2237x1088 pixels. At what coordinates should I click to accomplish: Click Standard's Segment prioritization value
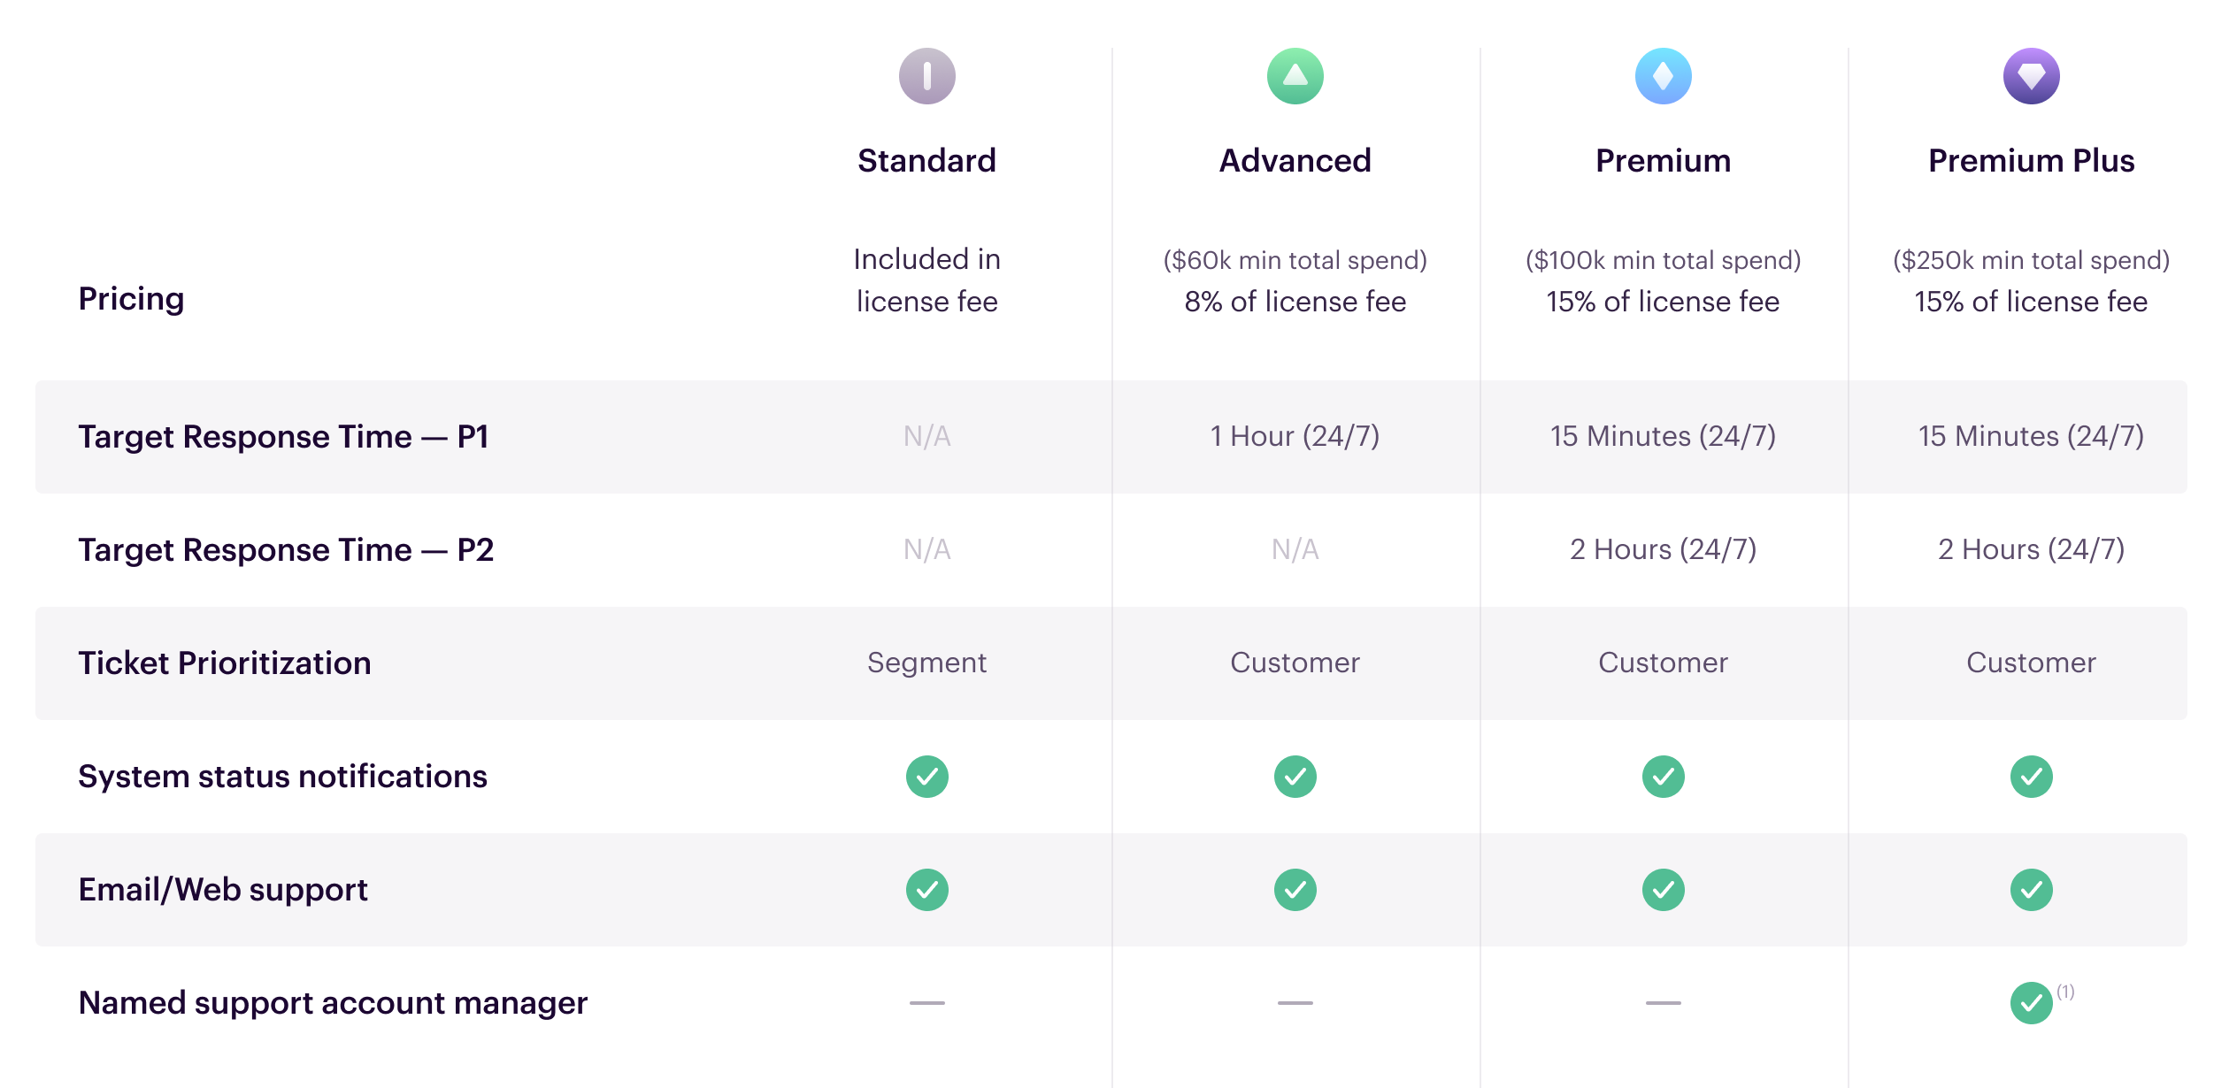pos(926,663)
